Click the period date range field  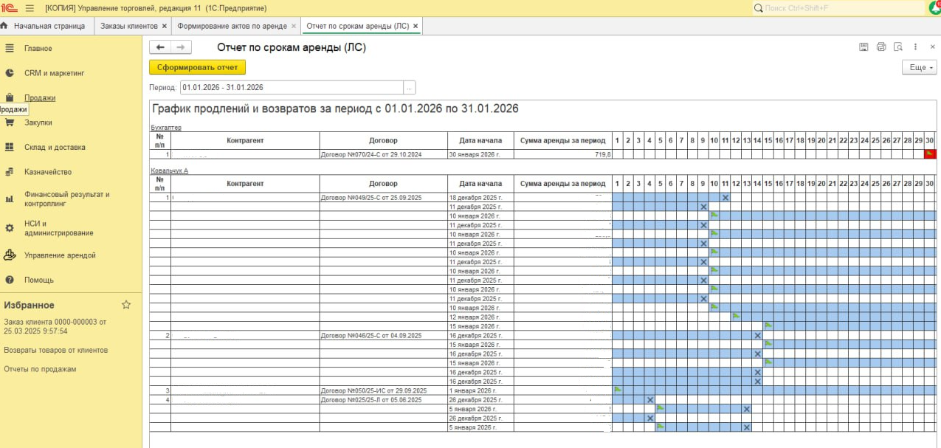[x=291, y=88]
